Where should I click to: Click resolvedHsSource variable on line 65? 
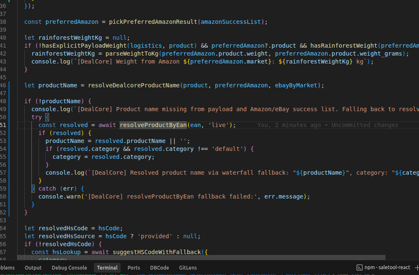pyautogui.click(x=67, y=236)
